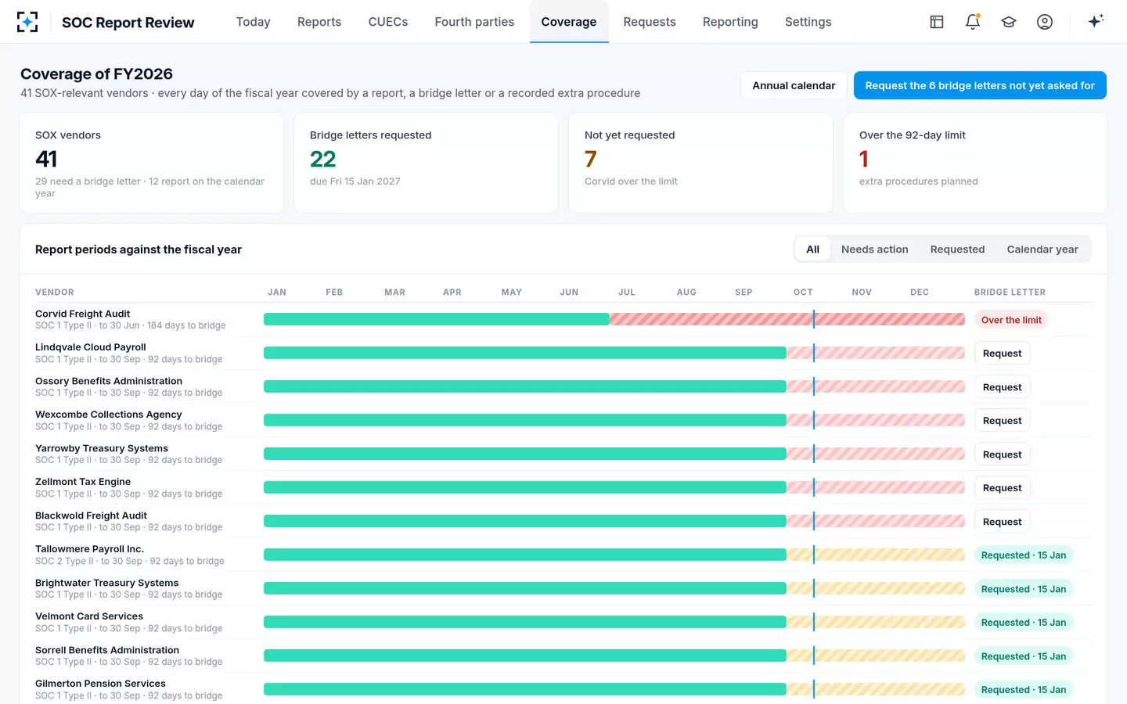Viewport: 1127px width, 704px height.
Task: Go to the Reporting tab
Action: coord(730,22)
